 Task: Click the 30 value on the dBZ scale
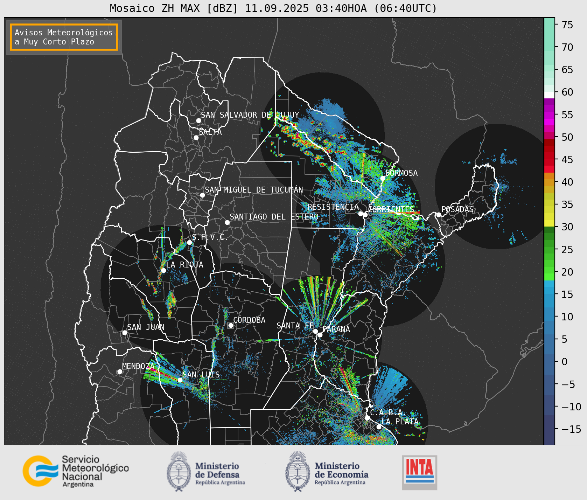pyautogui.click(x=567, y=227)
